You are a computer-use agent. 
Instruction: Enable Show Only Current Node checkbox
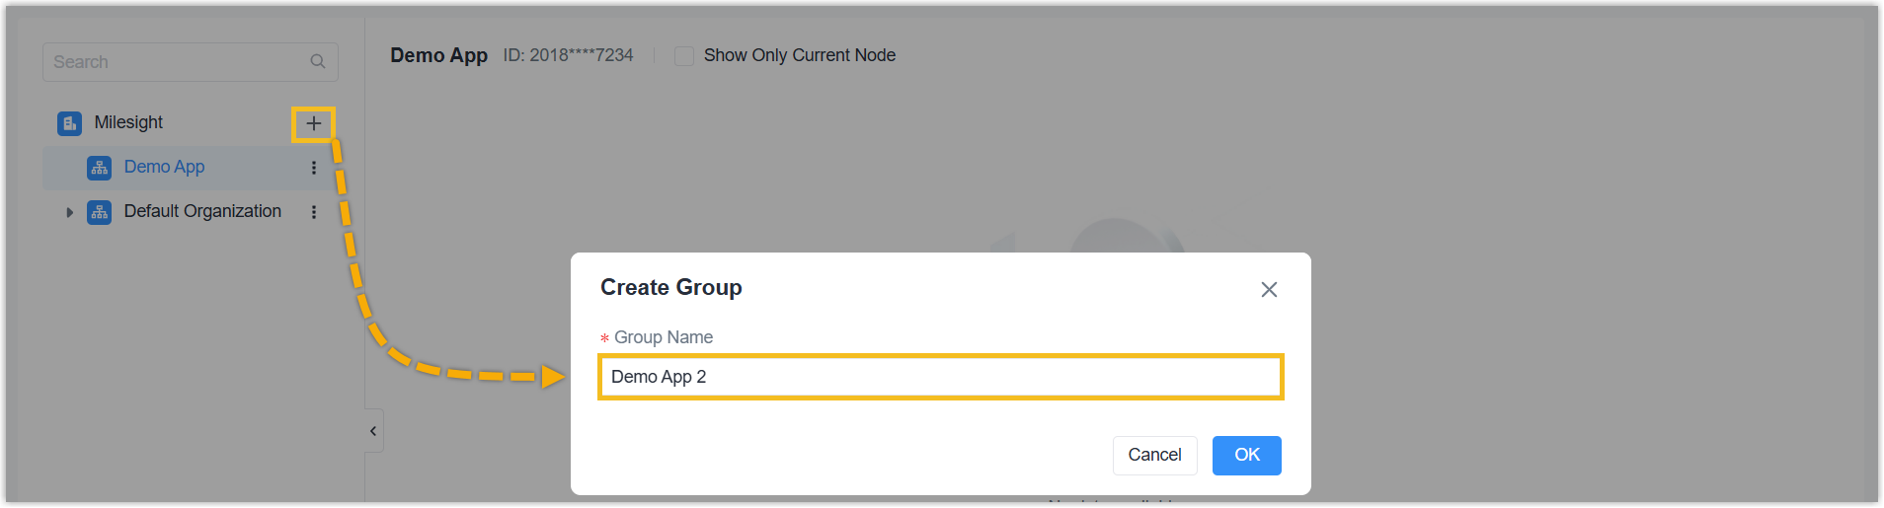pos(683,56)
